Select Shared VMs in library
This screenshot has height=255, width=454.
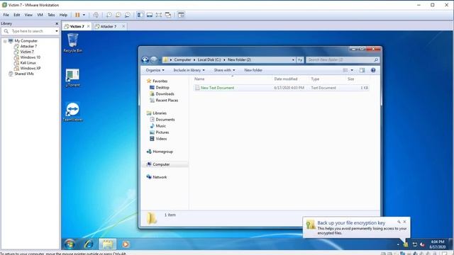coord(24,74)
